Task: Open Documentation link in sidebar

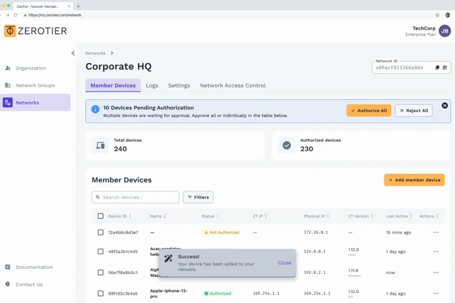Action: 34,267
